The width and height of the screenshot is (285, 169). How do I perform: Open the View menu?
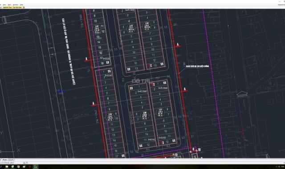click(x=4, y=5)
